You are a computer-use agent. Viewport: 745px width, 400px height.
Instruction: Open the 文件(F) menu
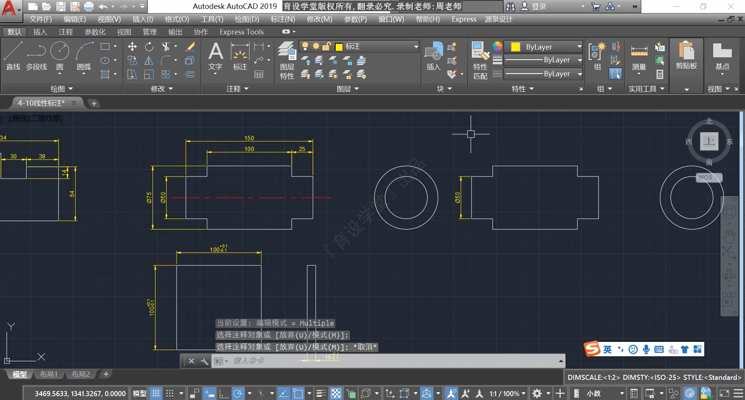[41, 19]
